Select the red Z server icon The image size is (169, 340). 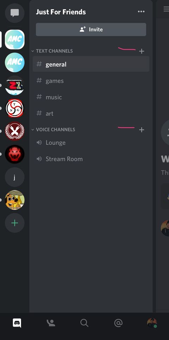pyautogui.click(x=14, y=85)
